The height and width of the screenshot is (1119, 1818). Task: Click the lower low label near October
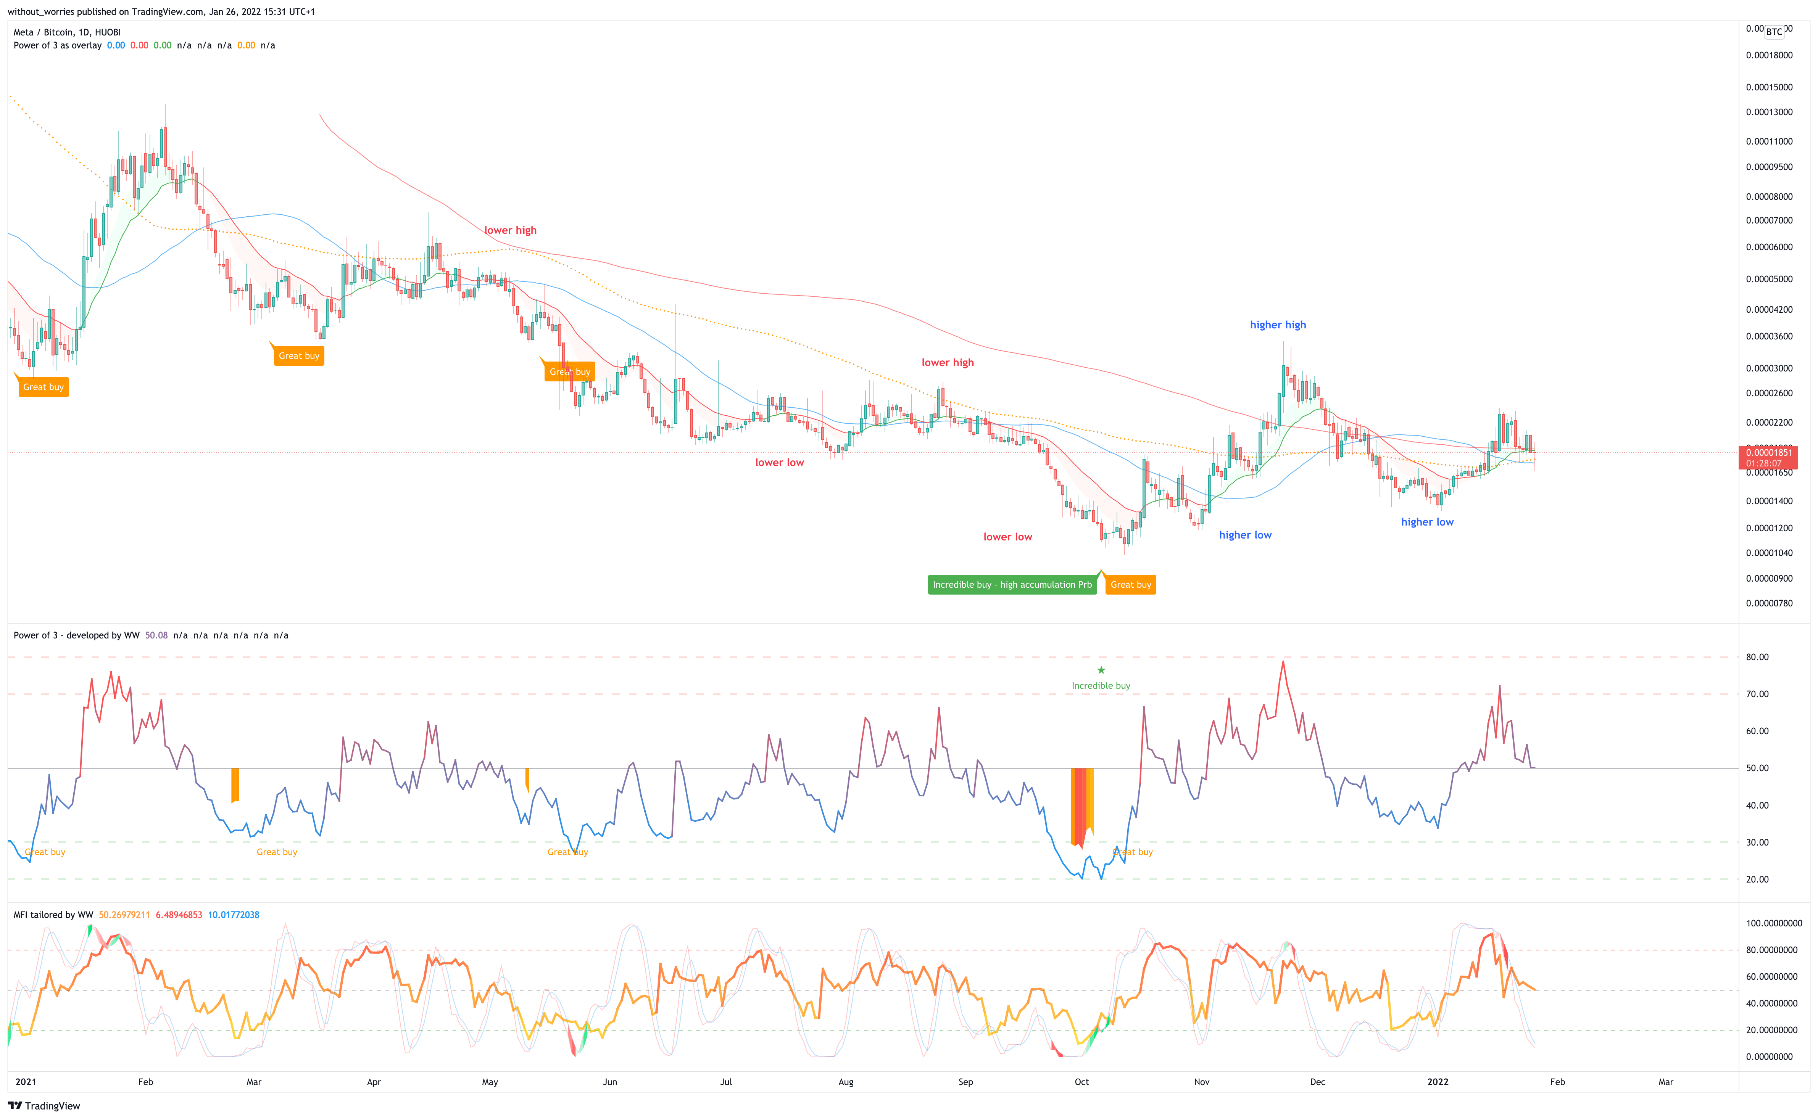pos(1007,537)
